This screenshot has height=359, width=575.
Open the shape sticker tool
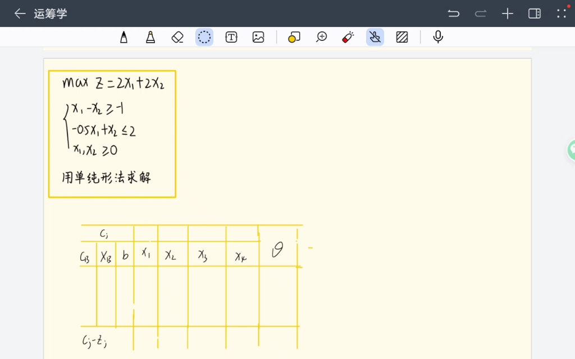(294, 37)
